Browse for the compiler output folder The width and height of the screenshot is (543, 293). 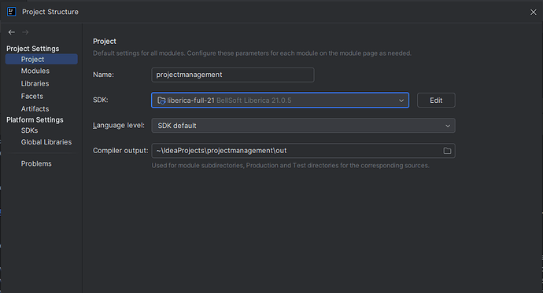tap(447, 151)
